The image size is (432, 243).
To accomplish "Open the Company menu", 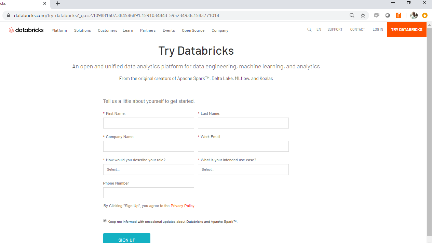I will 220,30.
